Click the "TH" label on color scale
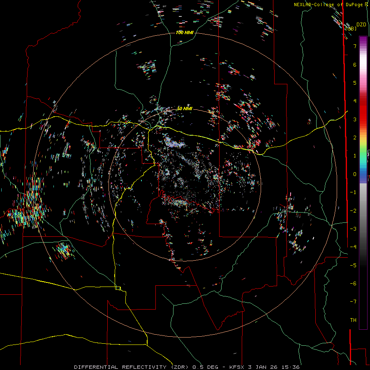The image size is (370, 370). (x=353, y=320)
